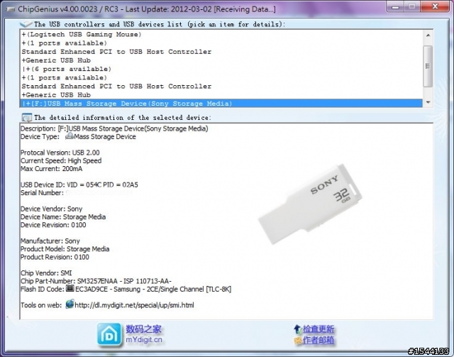Click the ChipGenius app icon in title bar
Screen dimensions: 454x357
[9, 9]
